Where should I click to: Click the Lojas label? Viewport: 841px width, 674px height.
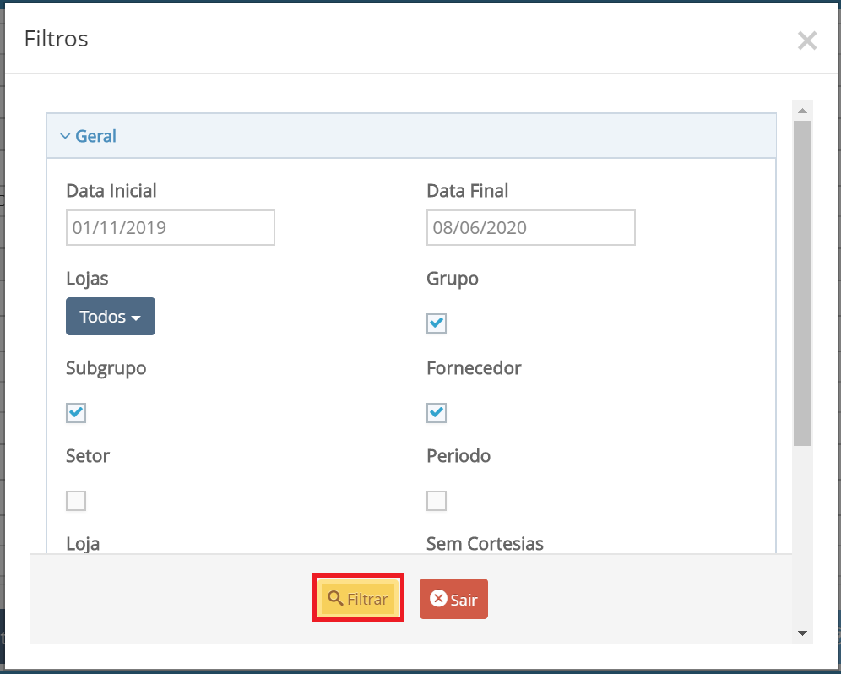[x=87, y=279]
